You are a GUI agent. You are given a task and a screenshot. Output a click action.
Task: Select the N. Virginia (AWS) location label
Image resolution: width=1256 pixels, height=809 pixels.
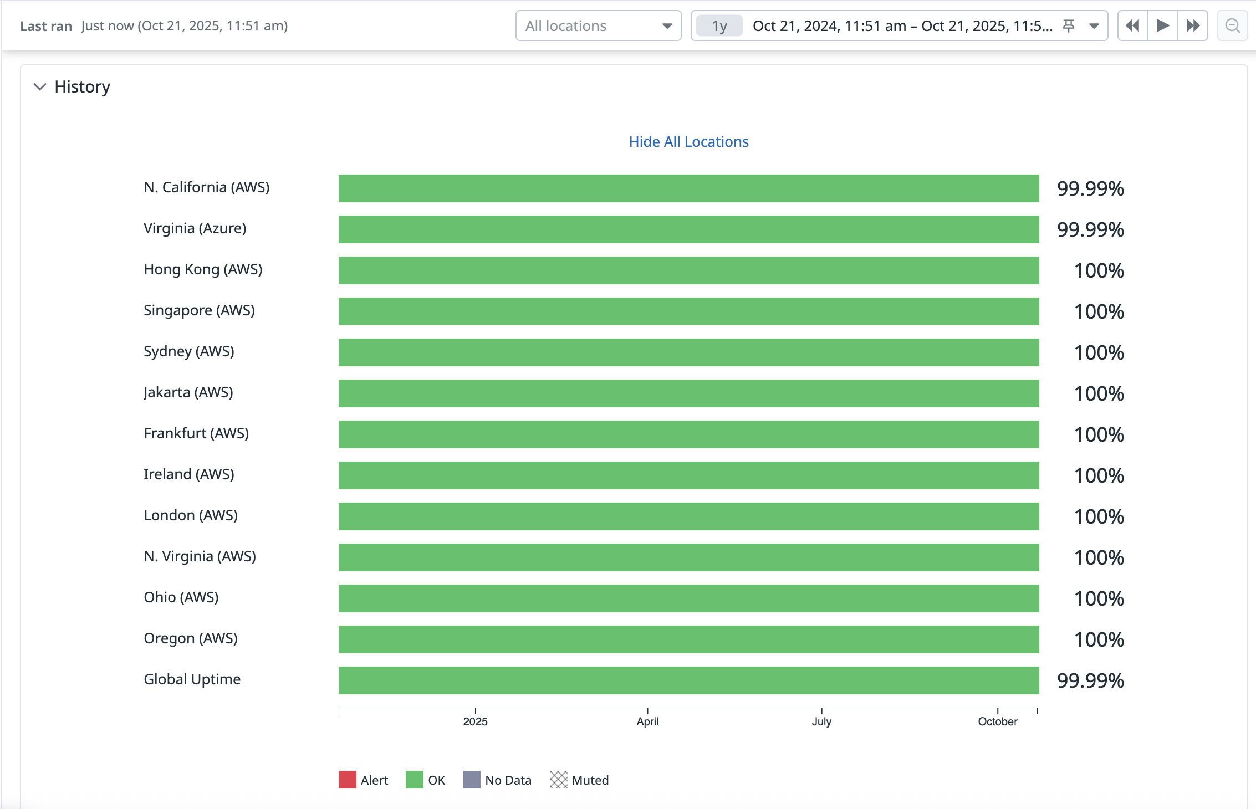(x=200, y=556)
